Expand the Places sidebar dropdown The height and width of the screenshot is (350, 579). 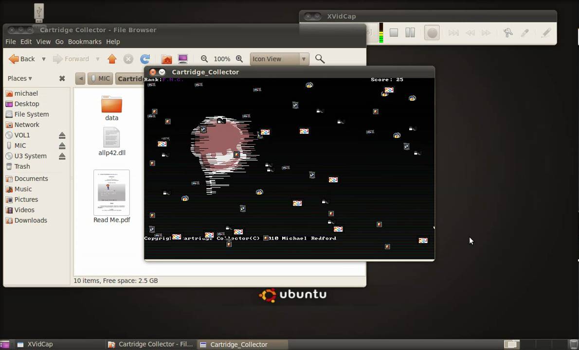tap(19, 79)
